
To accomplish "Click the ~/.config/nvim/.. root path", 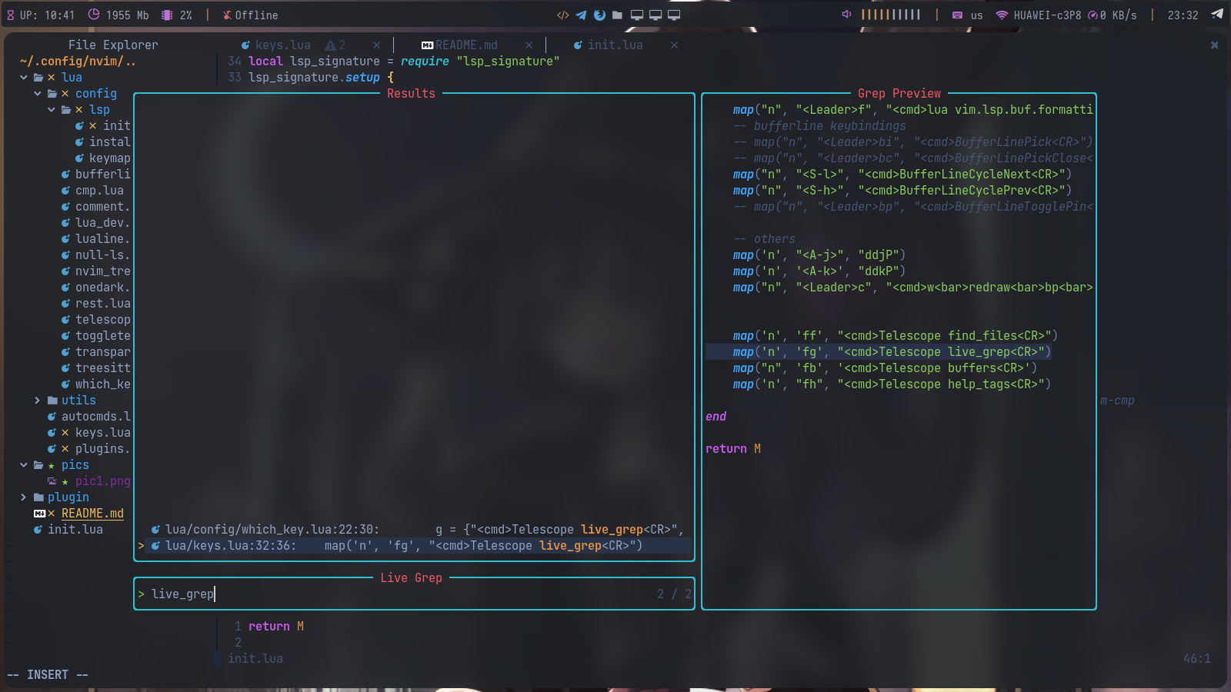I will click(x=78, y=62).
